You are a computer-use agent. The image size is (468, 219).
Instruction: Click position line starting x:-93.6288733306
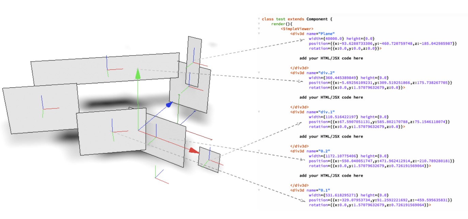(383, 44)
